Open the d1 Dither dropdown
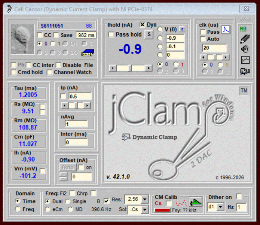Viewport: 260px width, 225px height. (x=220, y=207)
